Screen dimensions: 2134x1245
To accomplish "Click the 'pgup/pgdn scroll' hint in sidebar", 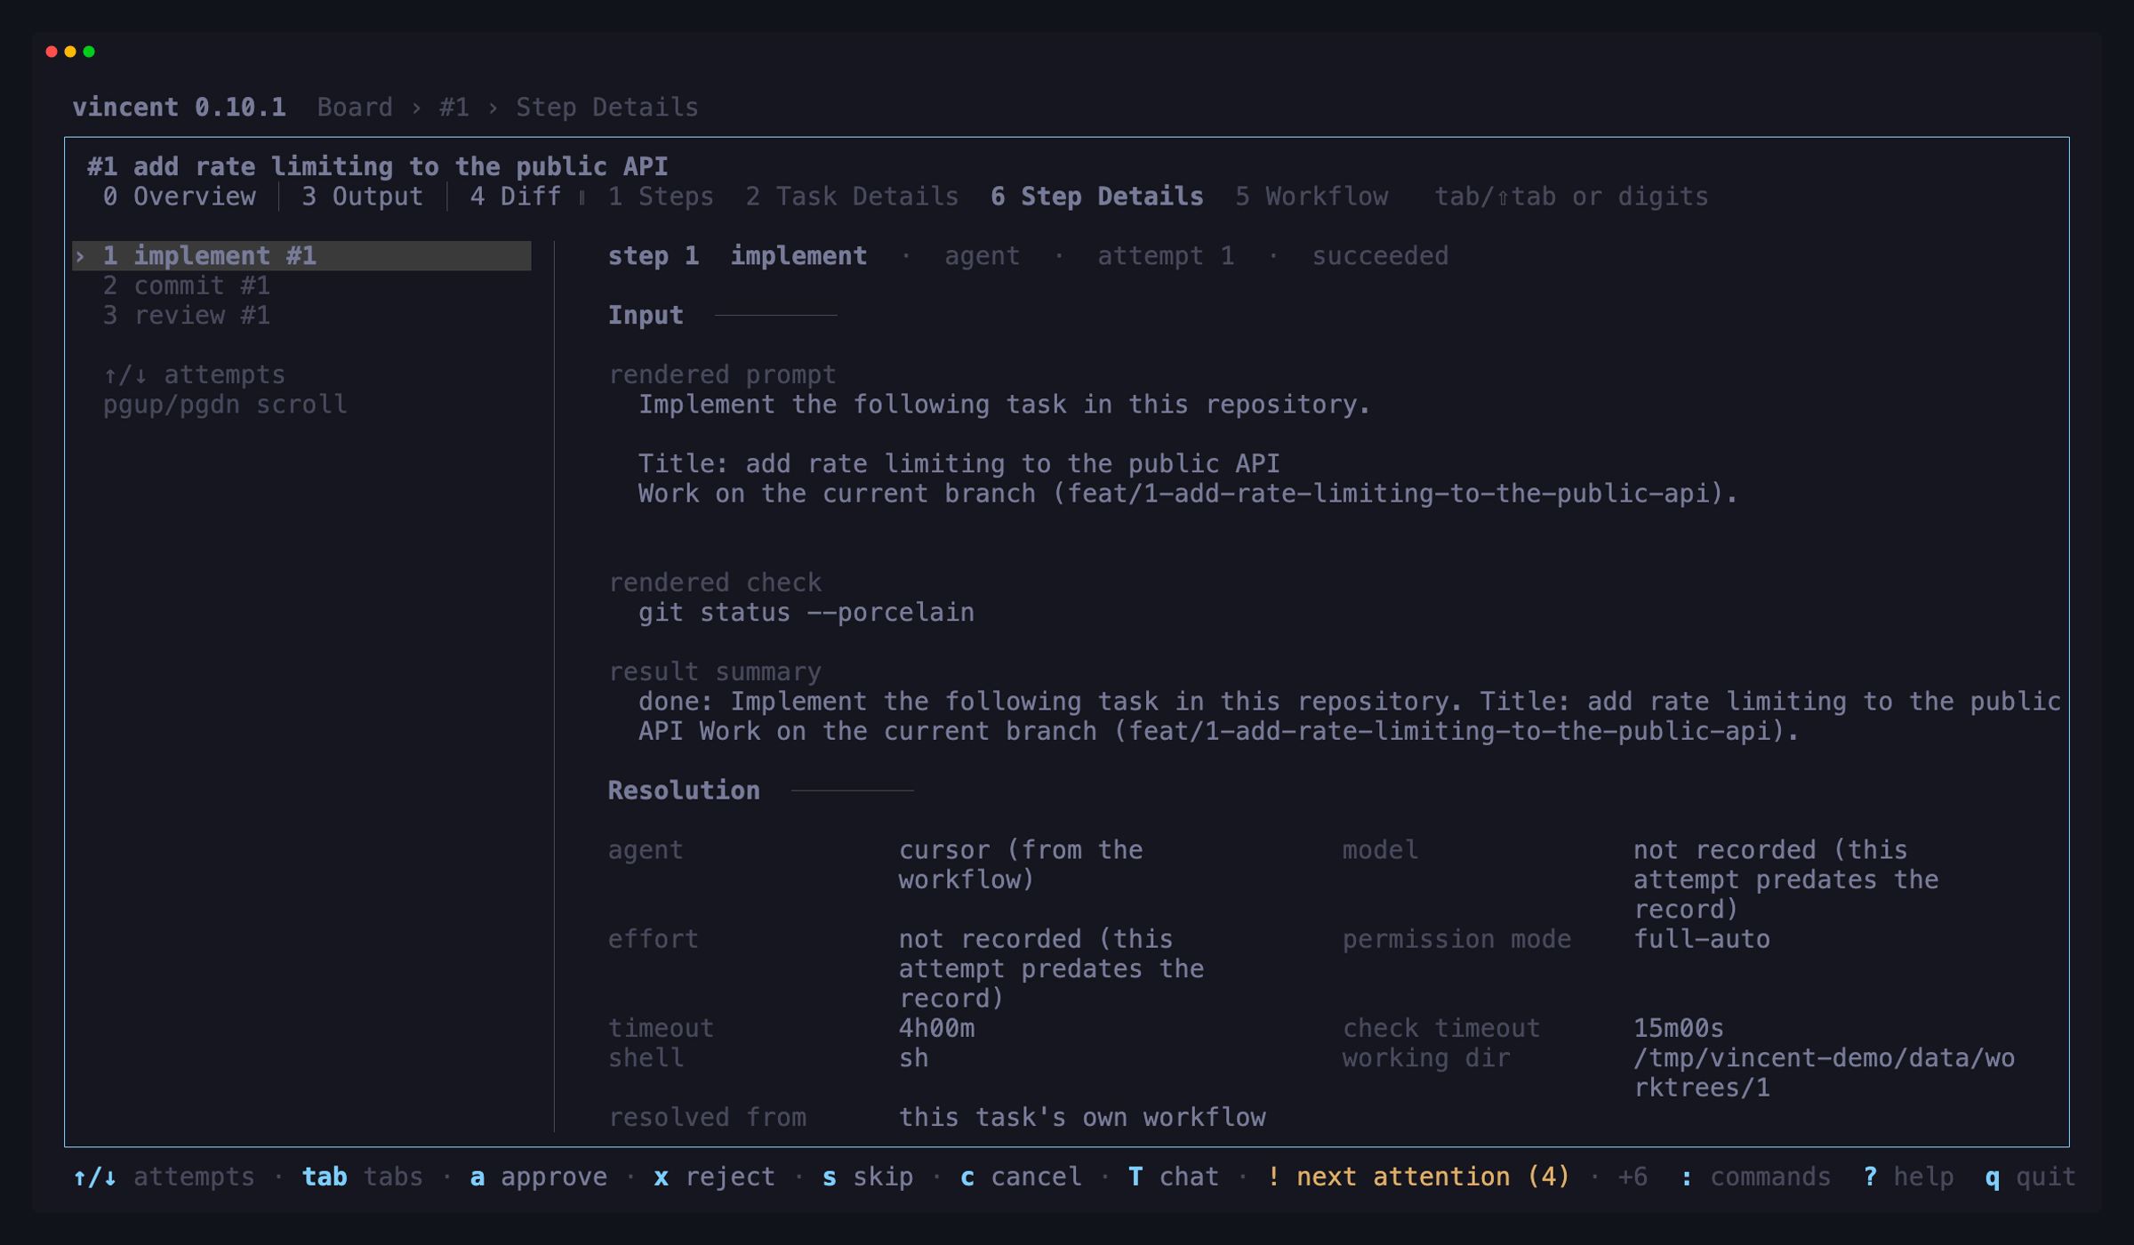I will point(225,405).
